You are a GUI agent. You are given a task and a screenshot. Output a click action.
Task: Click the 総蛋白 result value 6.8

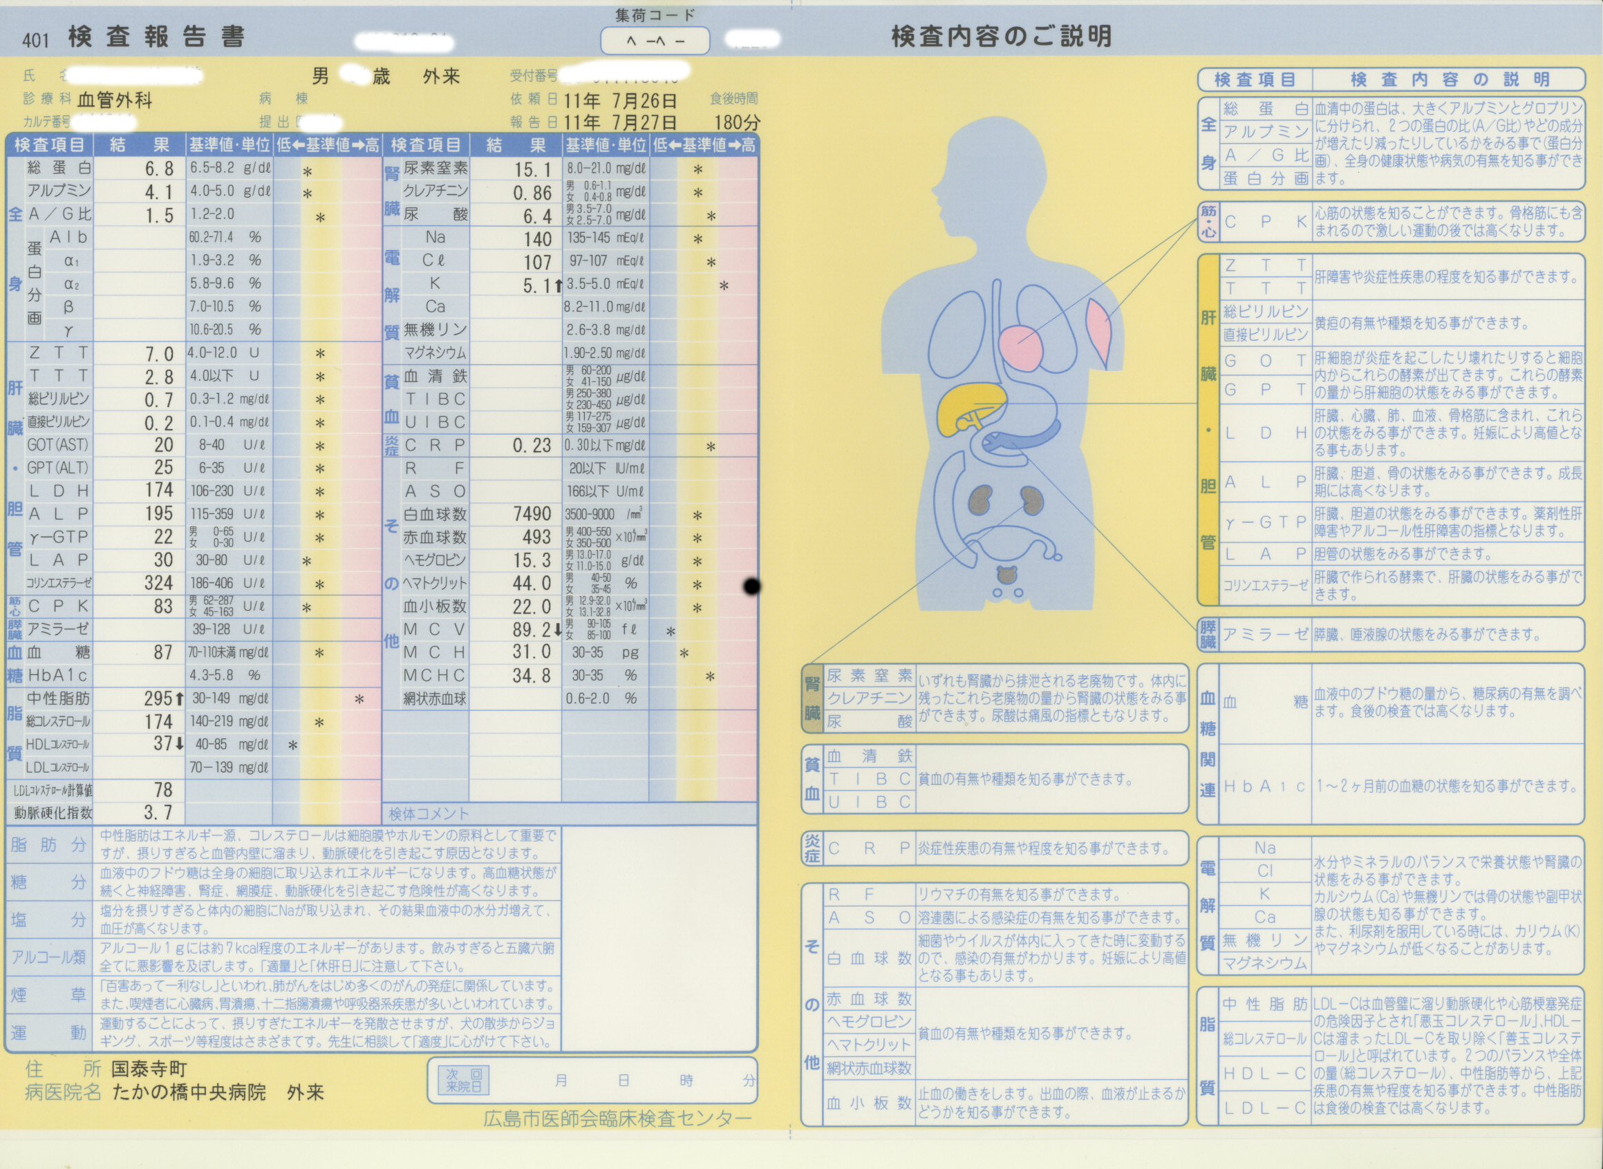pyautogui.click(x=159, y=169)
